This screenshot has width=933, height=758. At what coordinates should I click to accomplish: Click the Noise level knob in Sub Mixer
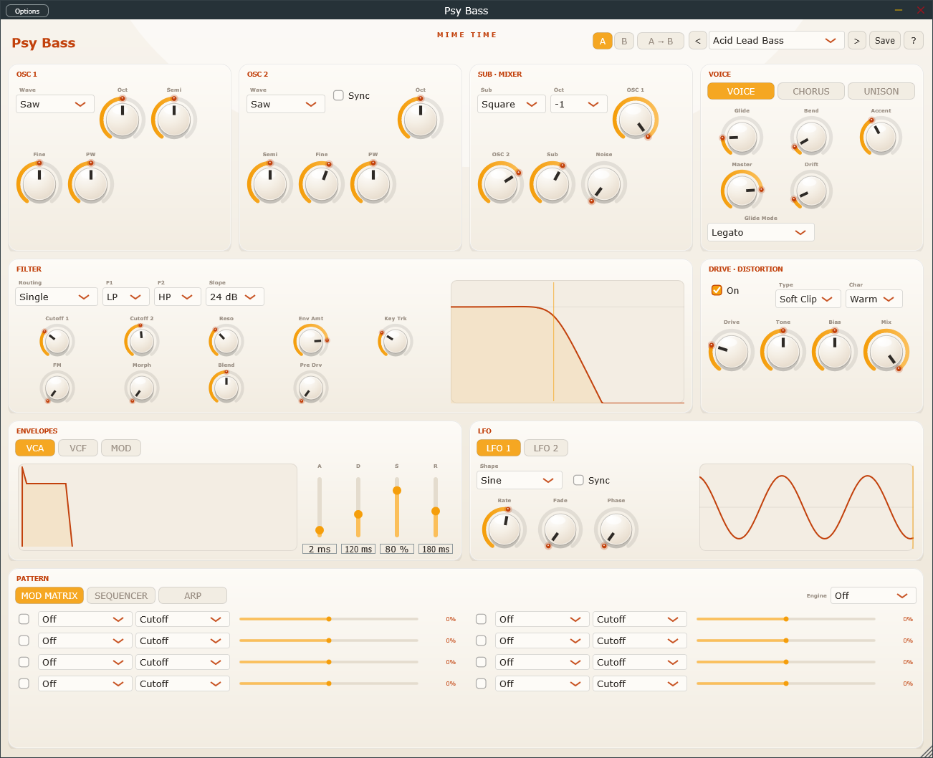click(x=604, y=183)
